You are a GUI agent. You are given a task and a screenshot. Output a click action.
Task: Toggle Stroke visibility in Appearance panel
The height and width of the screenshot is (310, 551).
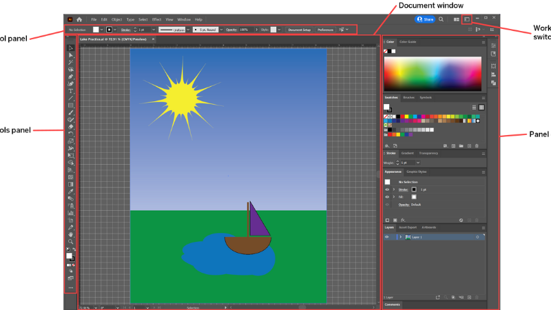[386, 189]
